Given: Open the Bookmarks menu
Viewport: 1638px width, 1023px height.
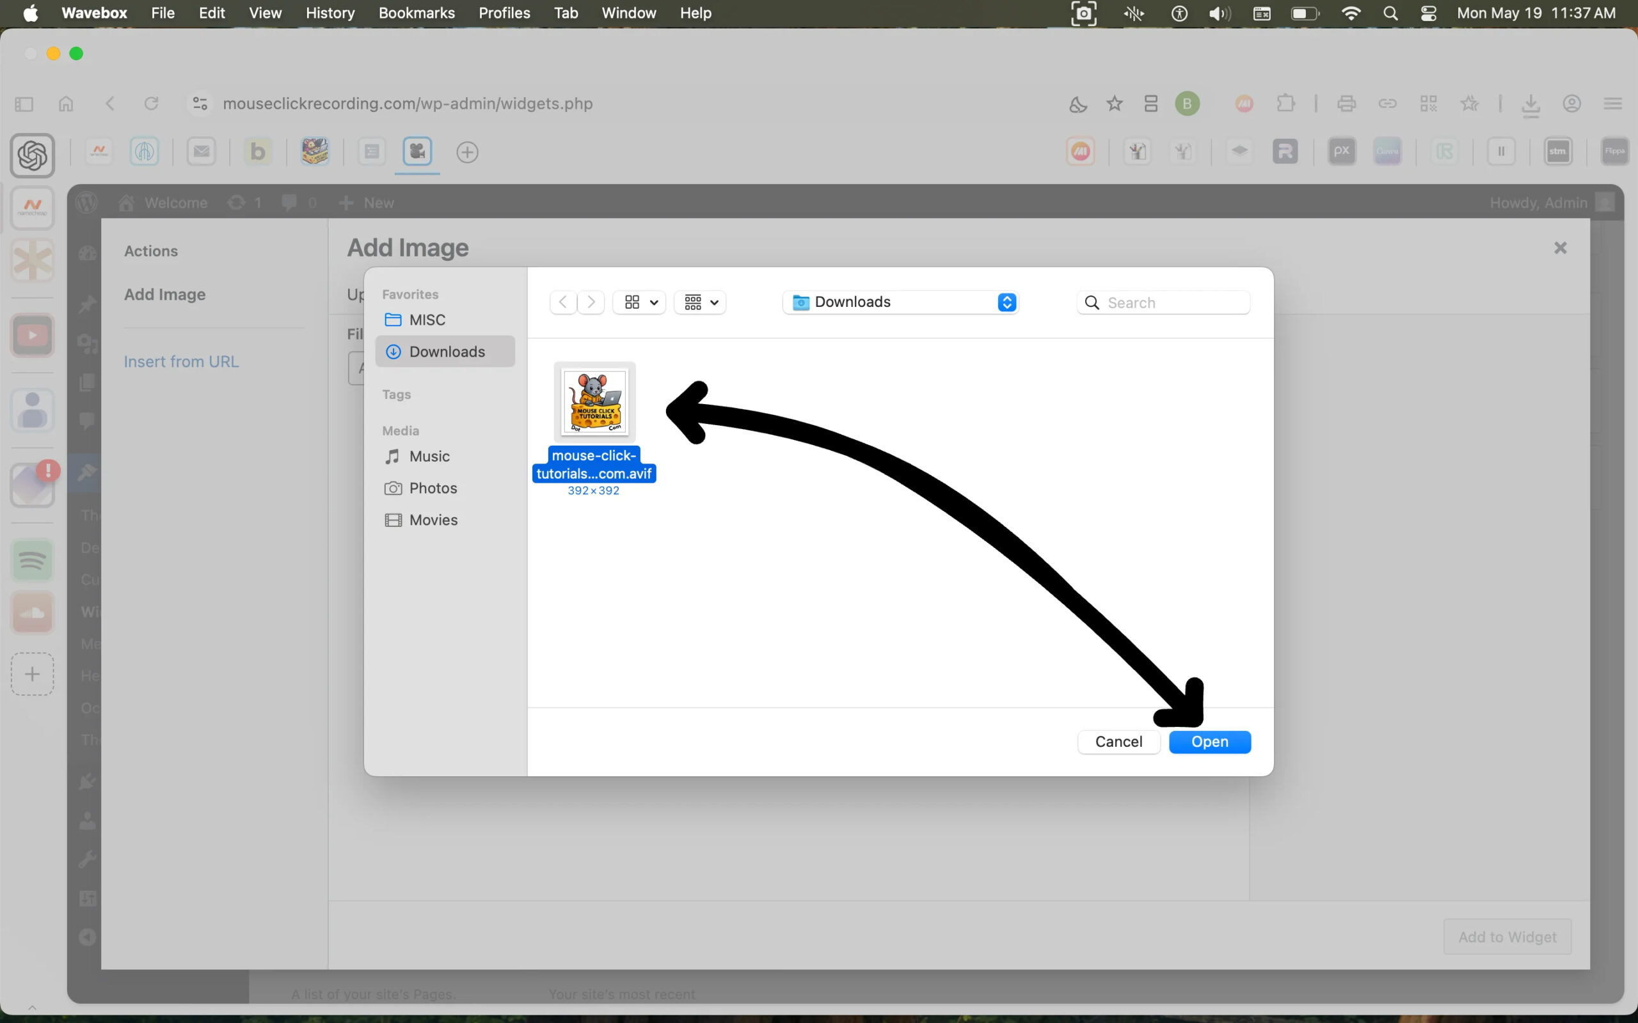Looking at the screenshot, I should click(x=417, y=13).
